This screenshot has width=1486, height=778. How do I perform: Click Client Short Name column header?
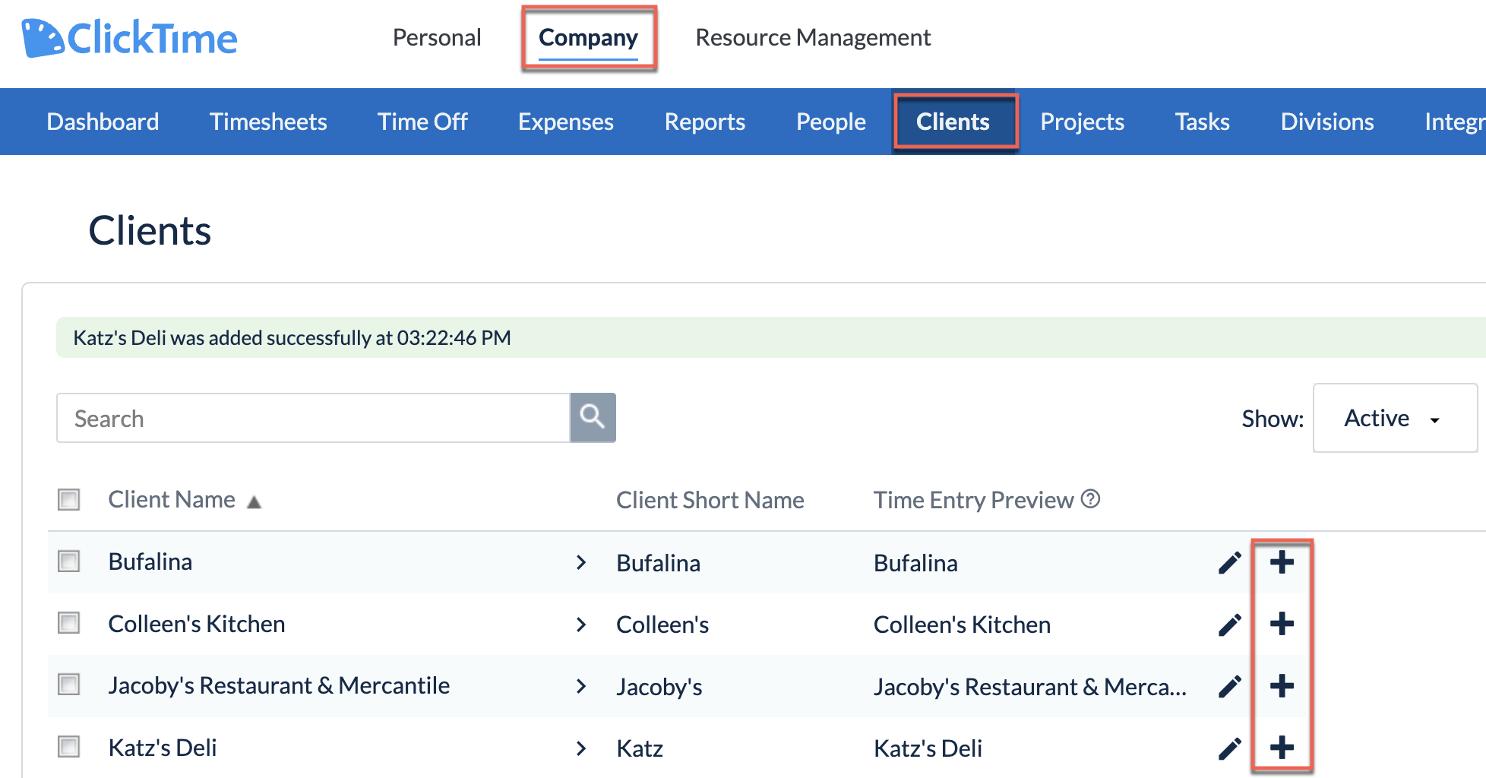pyautogui.click(x=710, y=500)
